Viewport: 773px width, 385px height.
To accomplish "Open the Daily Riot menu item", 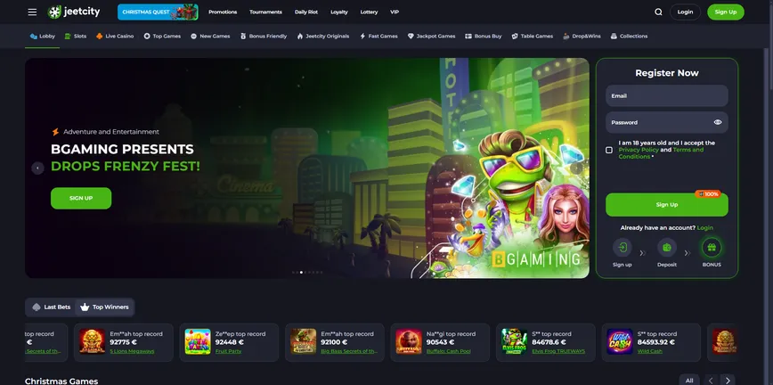I will tap(306, 12).
